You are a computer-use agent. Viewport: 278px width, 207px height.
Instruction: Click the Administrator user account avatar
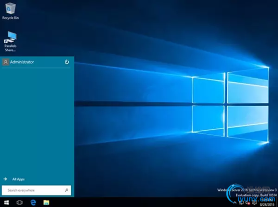(x=6, y=62)
